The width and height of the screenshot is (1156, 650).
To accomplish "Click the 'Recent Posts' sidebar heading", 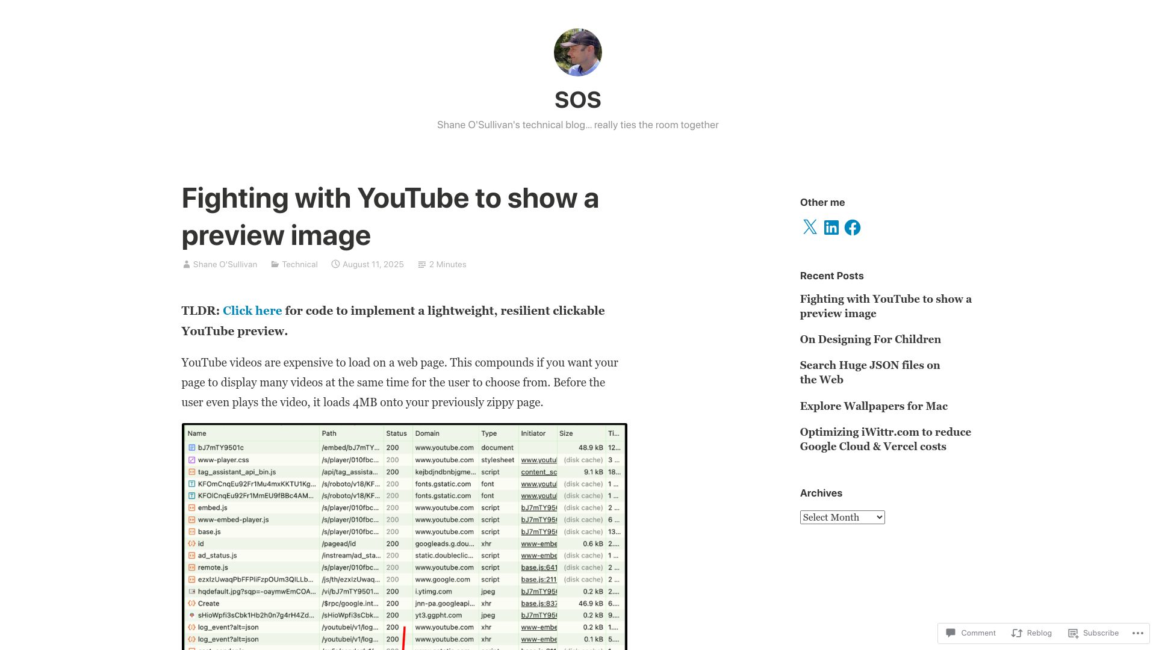I will click(831, 276).
